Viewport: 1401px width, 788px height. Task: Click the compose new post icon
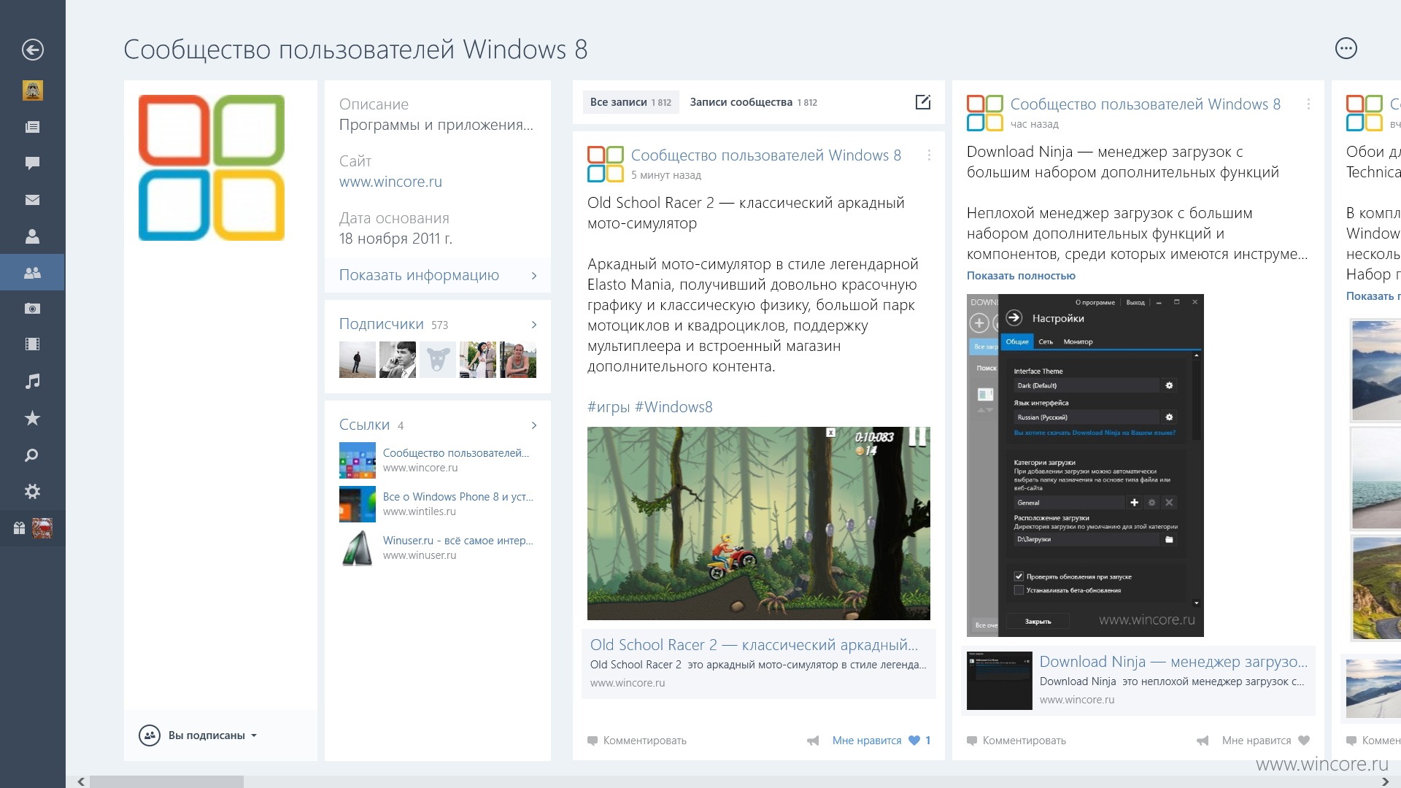(923, 102)
